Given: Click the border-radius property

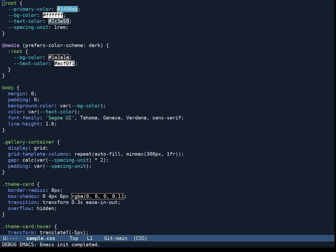Looking at the screenshot, I should (x=27, y=190).
